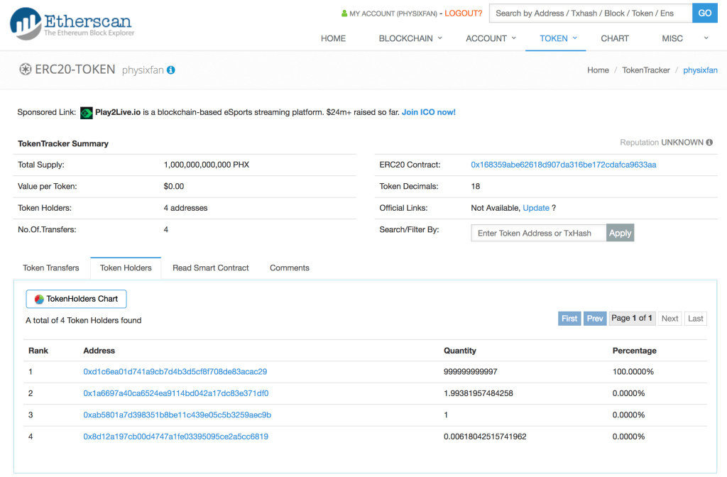This screenshot has height=477, width=727.
Task: Click the Value per Token $0.00
Action: coord(173,187)
